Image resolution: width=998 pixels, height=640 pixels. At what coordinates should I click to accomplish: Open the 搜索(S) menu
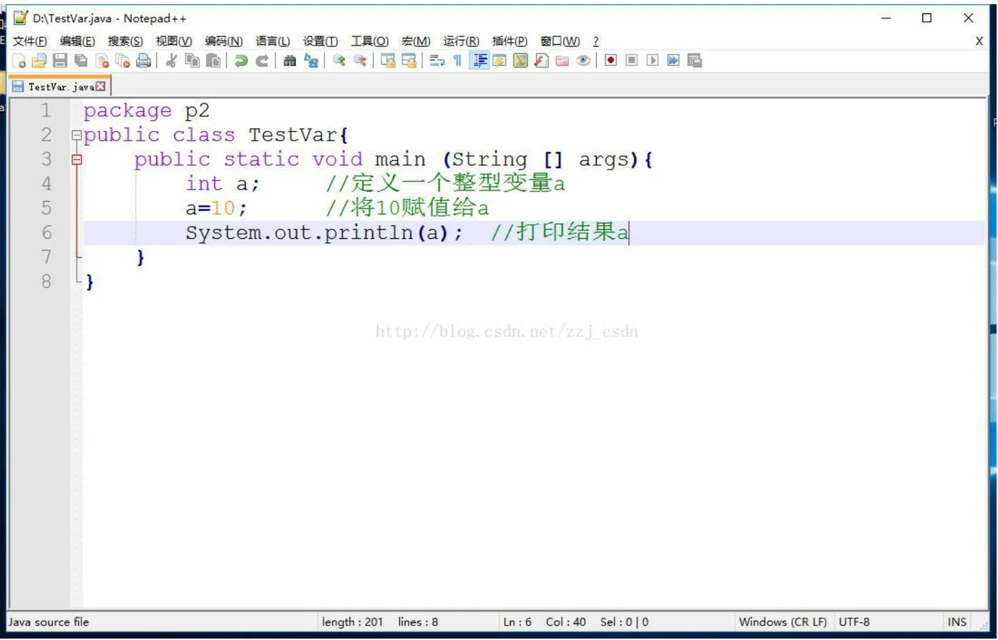(125, 41)
